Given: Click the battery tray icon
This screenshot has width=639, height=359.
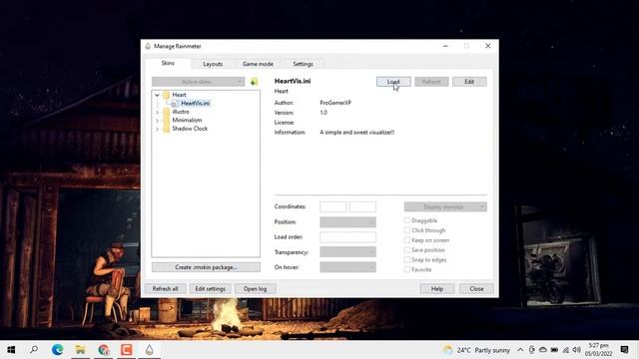Looking at the screenshot, I should (554, 350).
